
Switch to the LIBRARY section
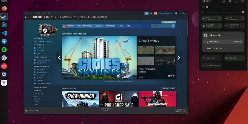pyautogui.click(x=50, y=17)
